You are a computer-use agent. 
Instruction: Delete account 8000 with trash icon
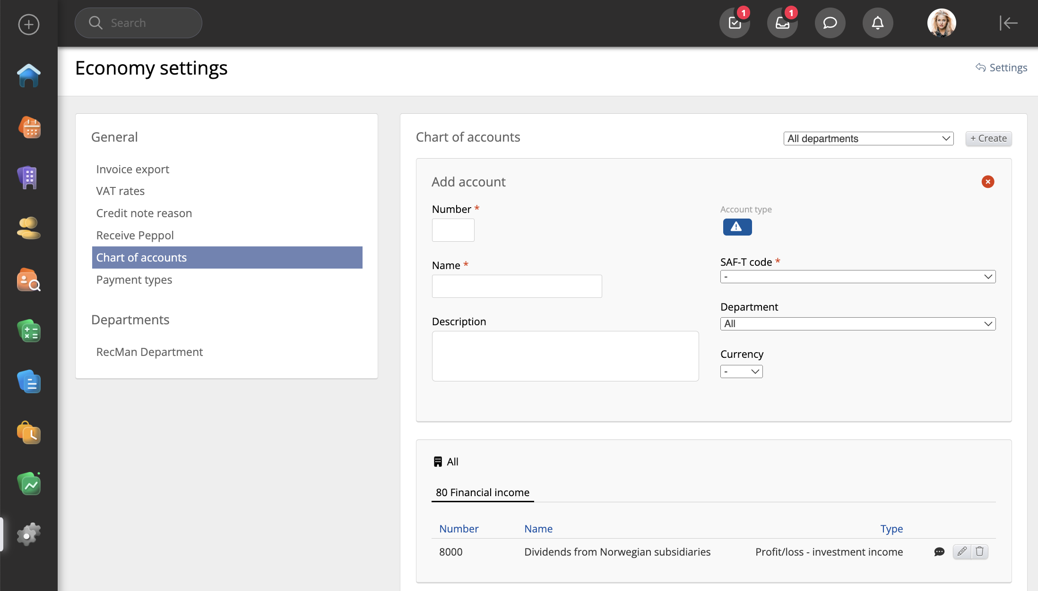979,551
